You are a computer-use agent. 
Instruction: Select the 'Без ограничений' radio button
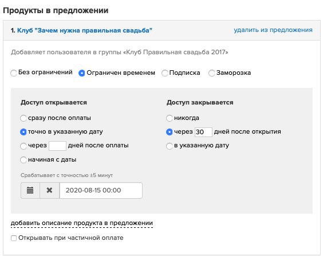(x=14, y=73)
